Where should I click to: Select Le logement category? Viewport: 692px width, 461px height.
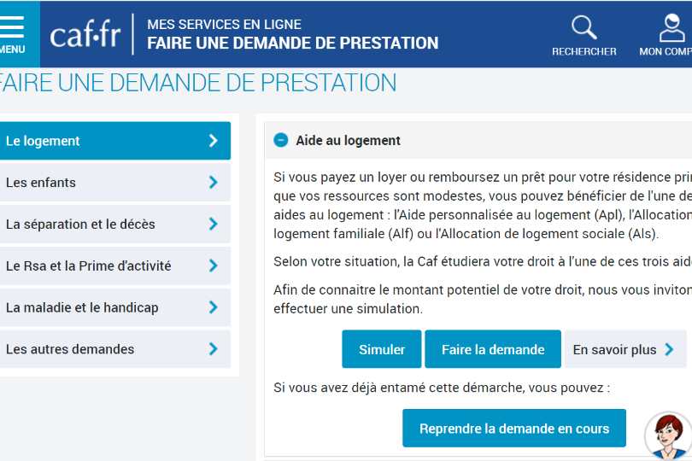(x=115, y=141)
